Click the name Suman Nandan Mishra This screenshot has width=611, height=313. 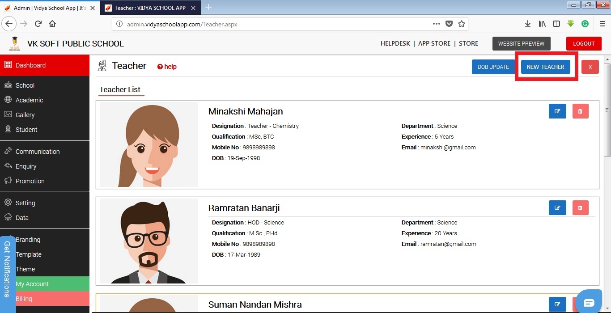point(255,305)
